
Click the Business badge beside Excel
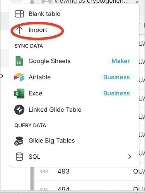[116, 93]
